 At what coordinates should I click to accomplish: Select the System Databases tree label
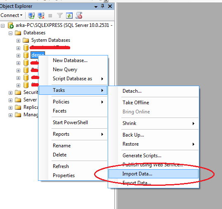(x=51, y=40)
